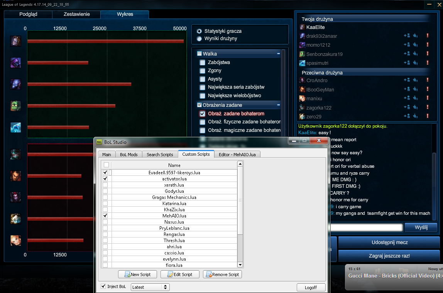This screenshot has width=443, height=293.
Task: Click the chat panel vertical scrollbar
Action: (434, 186)
